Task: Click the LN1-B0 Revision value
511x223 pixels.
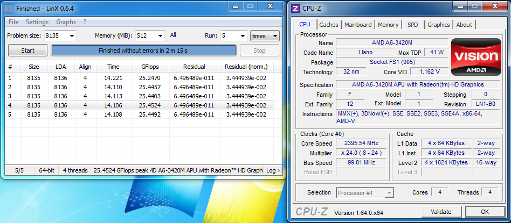Action: 485,104
